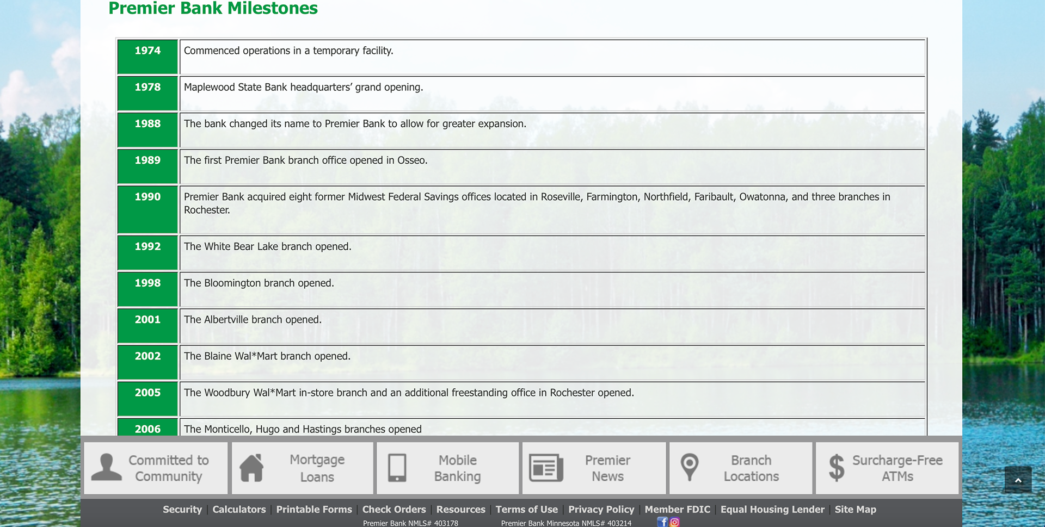Click the first branch opened in Osseo text
The height and width of the screenshot is (527, 1045).
(305, 160)
